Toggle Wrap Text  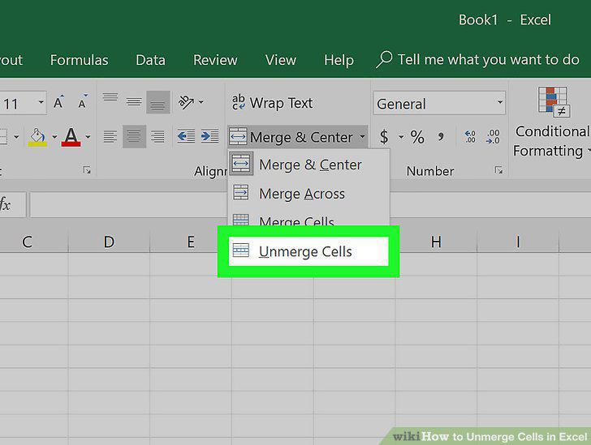tap(272, 103)
